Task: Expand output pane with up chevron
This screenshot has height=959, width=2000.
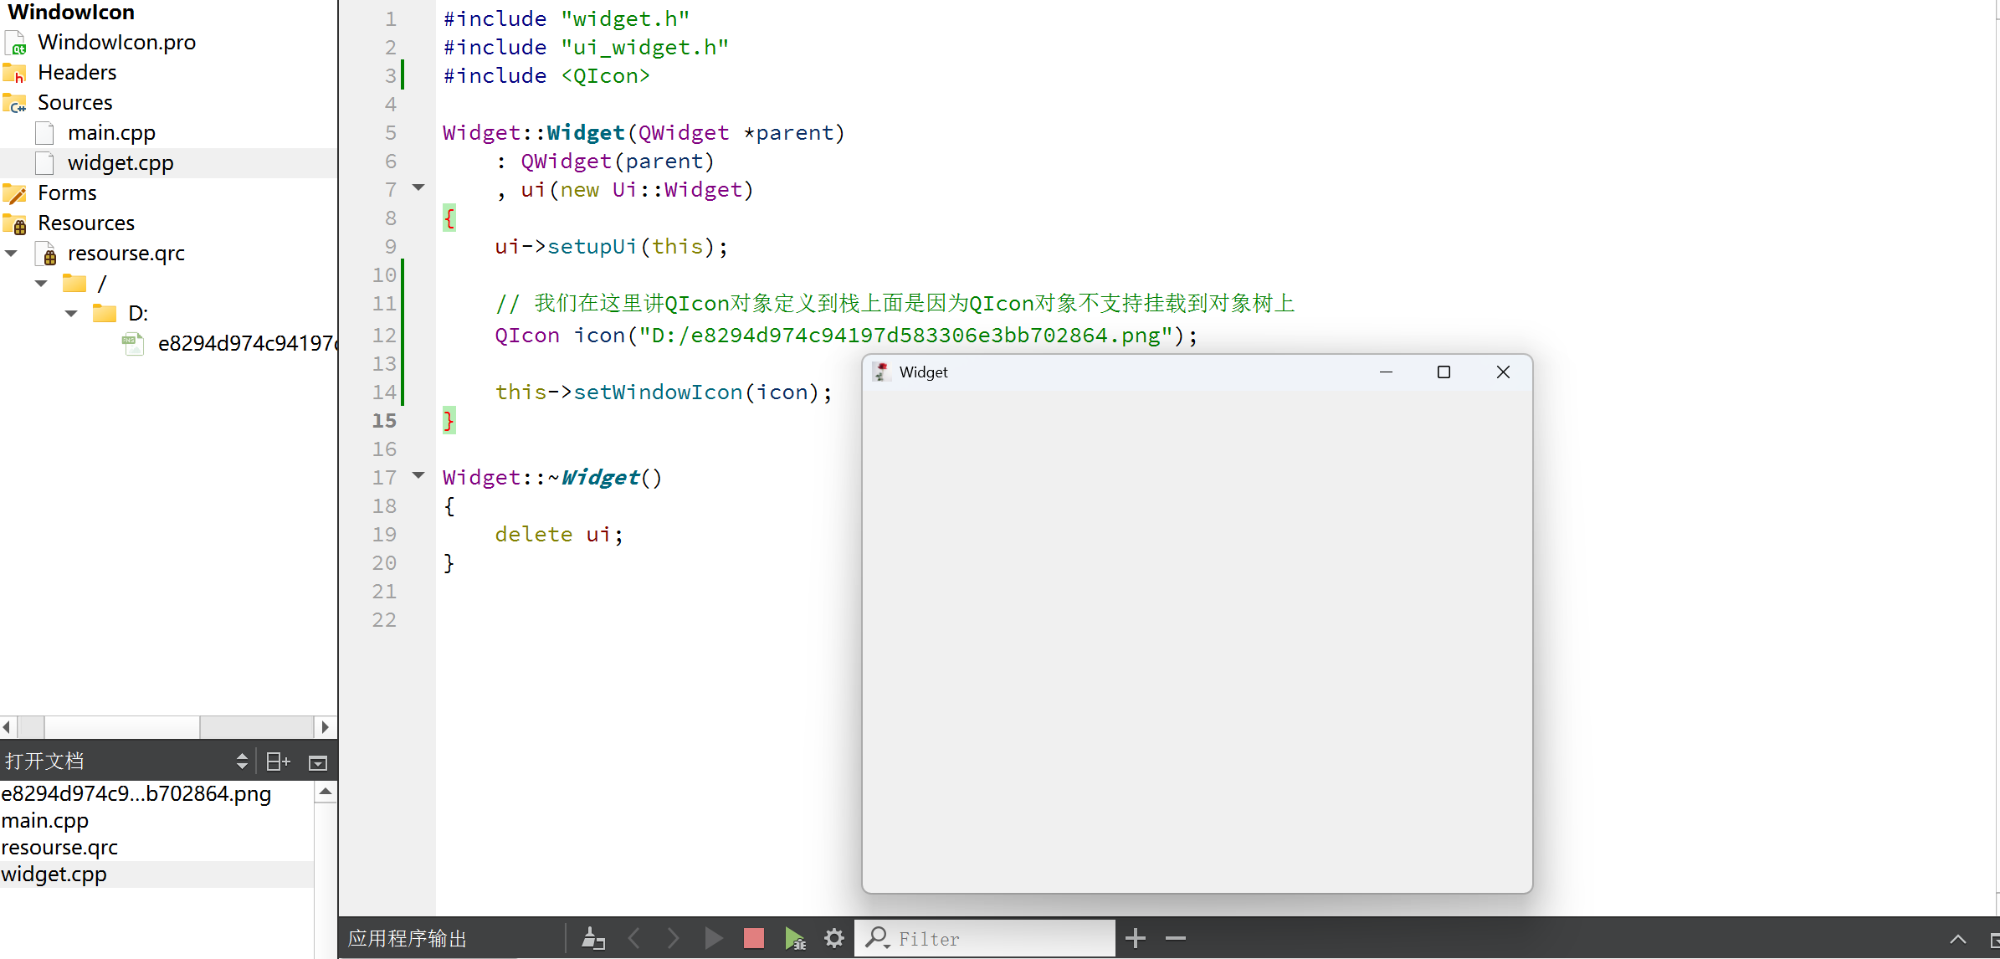Action: point(1957,938)
